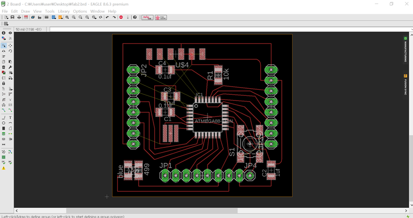This screenshot has width=413, height=218.
Task: Select the Ripup tool
Action: (x=10, y=110)
